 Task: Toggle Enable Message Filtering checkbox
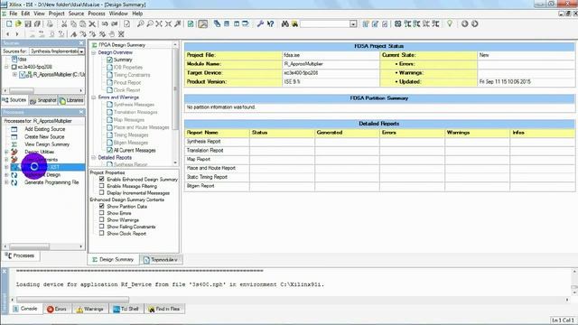(x=102, y=186)
